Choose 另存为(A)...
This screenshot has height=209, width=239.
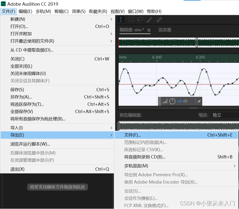pos(57,97)
